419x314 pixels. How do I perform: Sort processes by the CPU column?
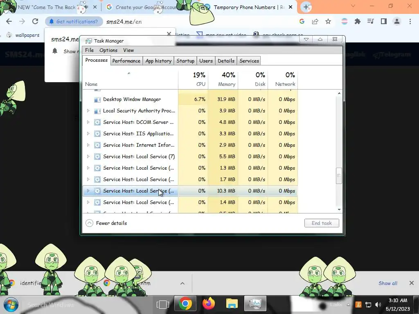[x=193, y=79]
